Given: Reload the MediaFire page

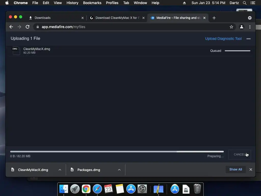Looking at the screenshot, I should click(x=28, y=27).
